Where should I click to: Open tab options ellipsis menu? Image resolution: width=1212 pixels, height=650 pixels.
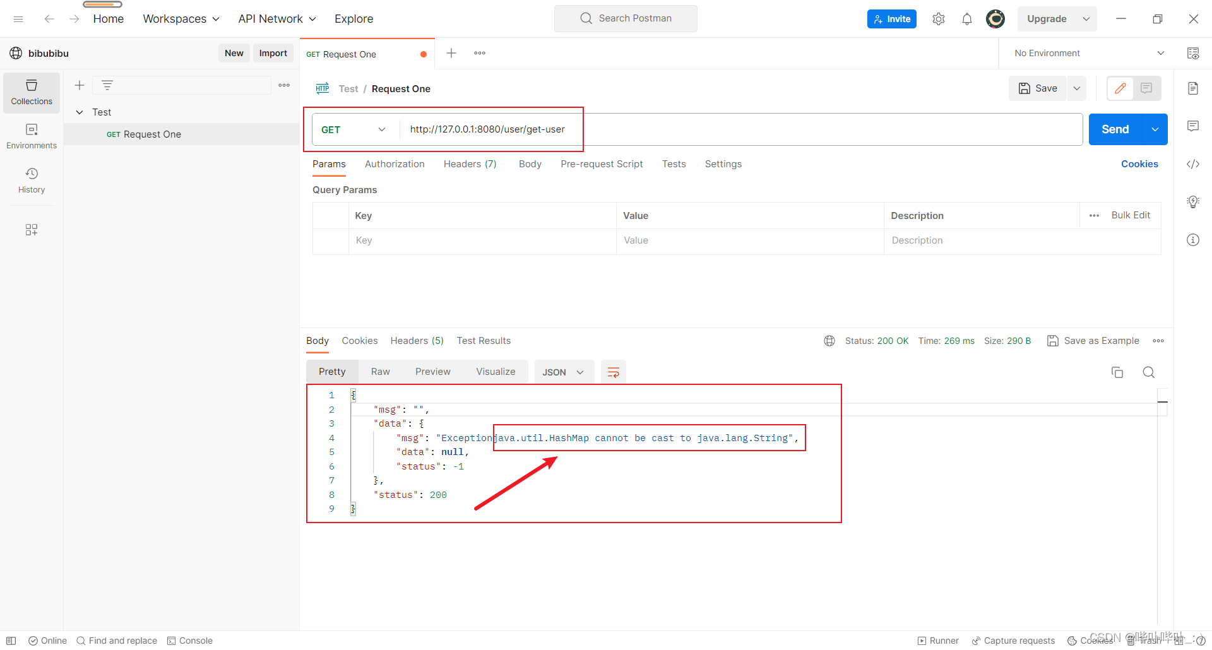[480, 53]
